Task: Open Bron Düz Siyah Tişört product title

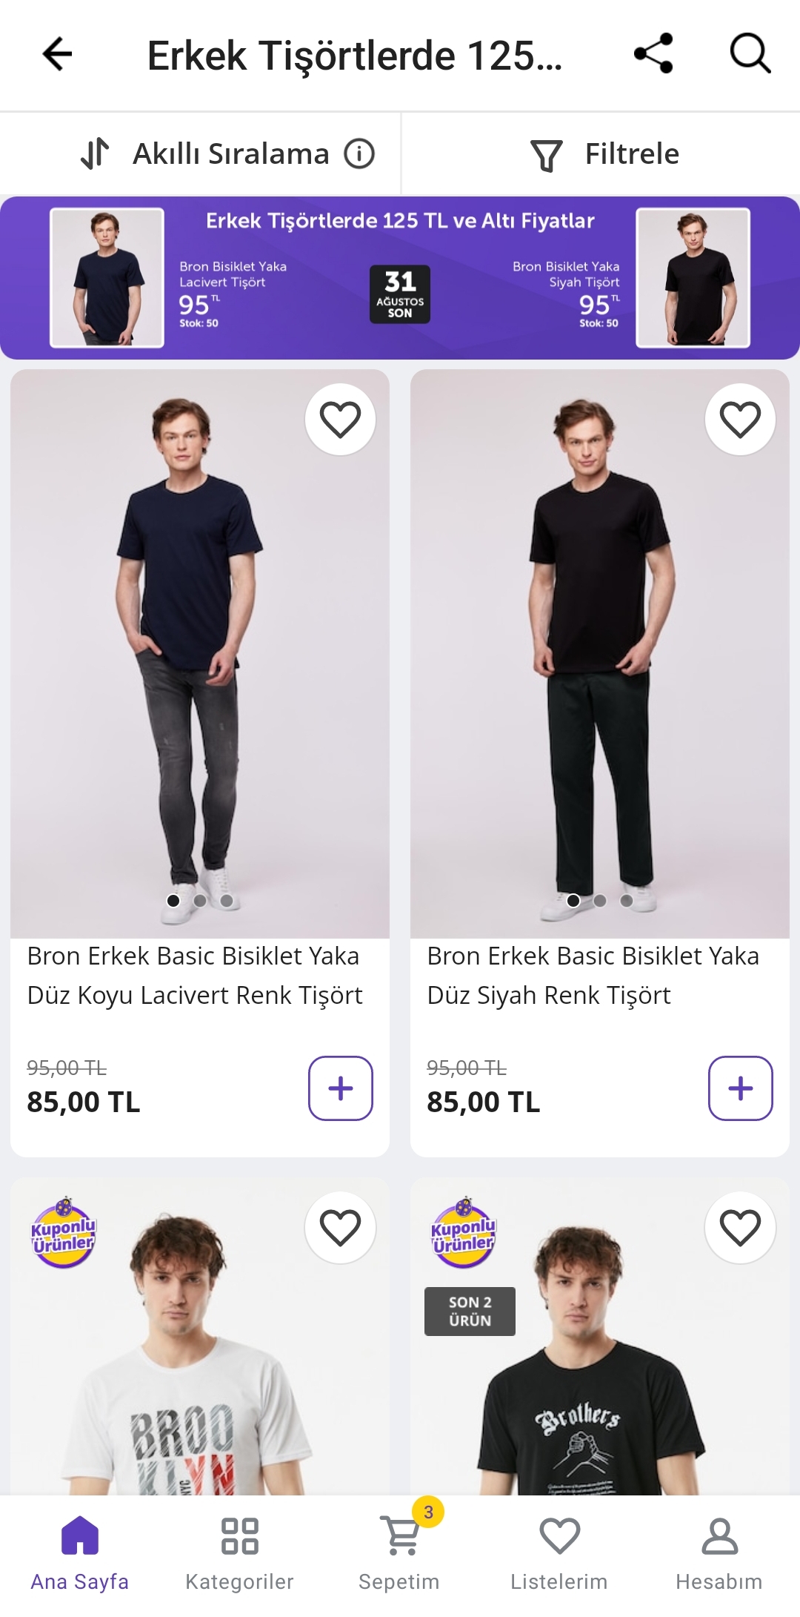Action: [593, 976]
